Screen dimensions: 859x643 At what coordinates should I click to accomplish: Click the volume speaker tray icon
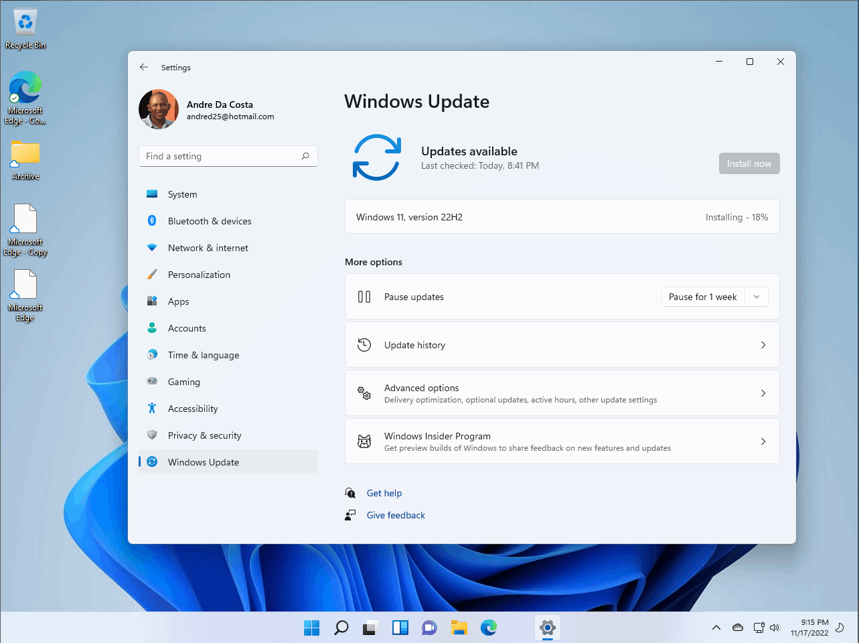click(x=775, y=628)
